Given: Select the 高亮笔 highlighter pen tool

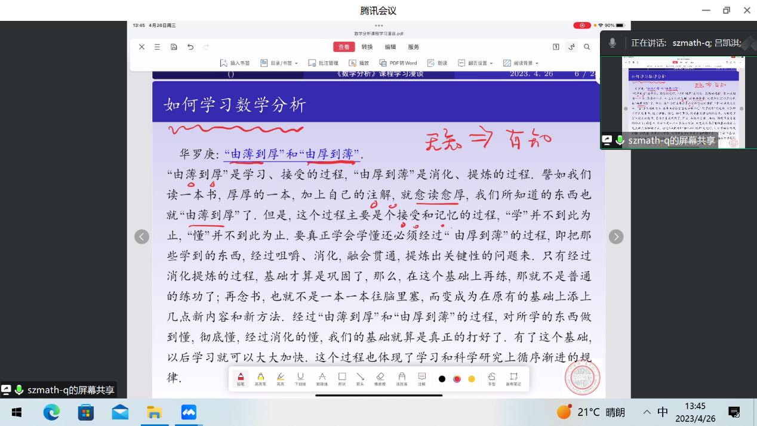Looking at the screenshot, I should pyautogui.click(x=260, y=378).
